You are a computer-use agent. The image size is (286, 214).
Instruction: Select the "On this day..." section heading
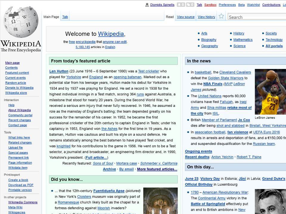click(x=200, y=167)
